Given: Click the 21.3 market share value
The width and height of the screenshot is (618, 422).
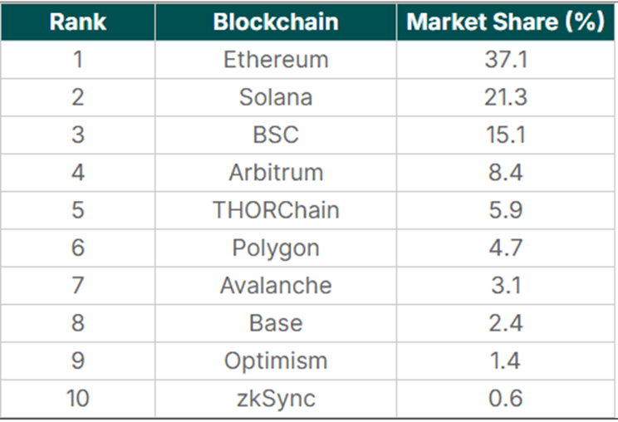Looking at the screenshot, I should coord(506,97).
